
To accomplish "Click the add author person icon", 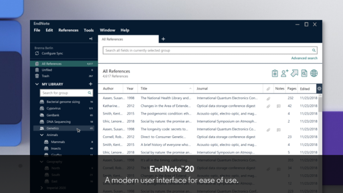I will coord(284,73).
